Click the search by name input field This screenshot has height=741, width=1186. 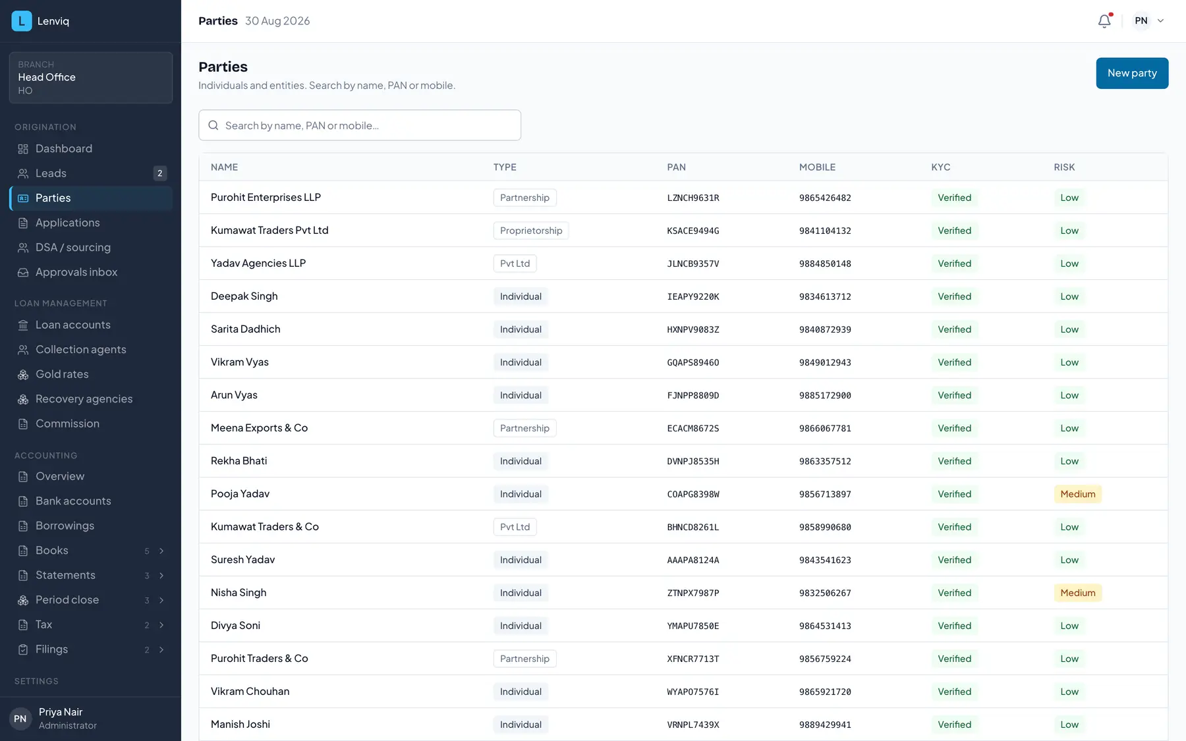[x=360, y=125]
